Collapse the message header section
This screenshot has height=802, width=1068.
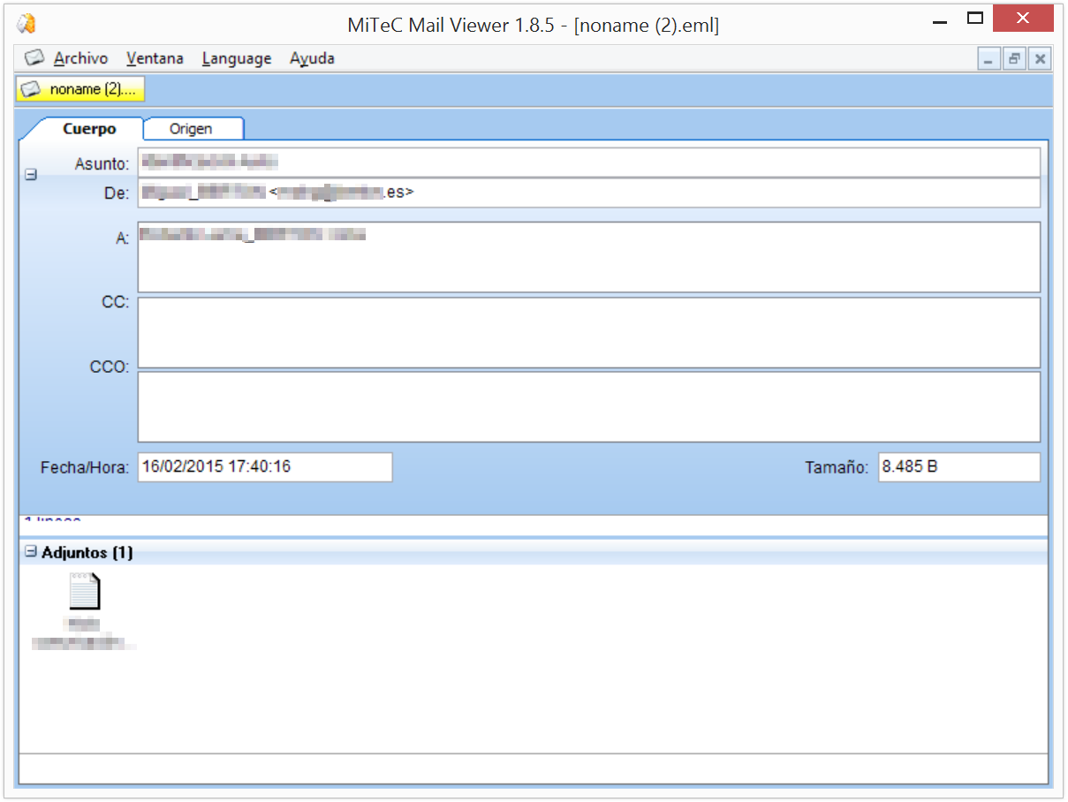(30, 174)
